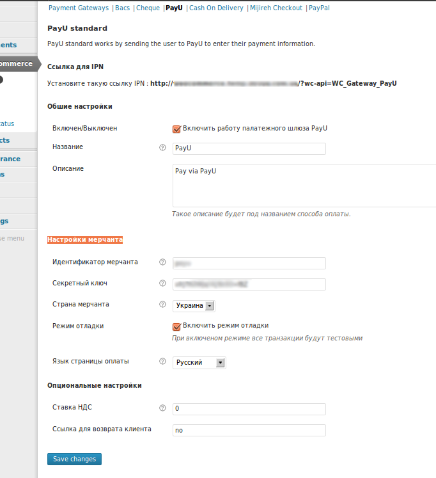This screenshot has height=478, width=436.
Task: Show help for Идентификатор мерчанта
Action: (162, 262)
